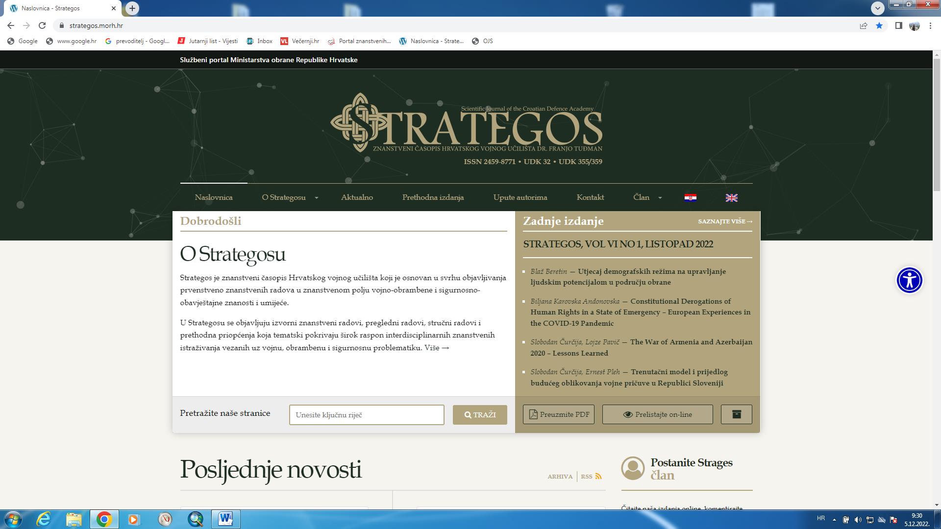Click Prelistajte on-line button
Screen dimensions: 941x529
[x=657, y=414]
